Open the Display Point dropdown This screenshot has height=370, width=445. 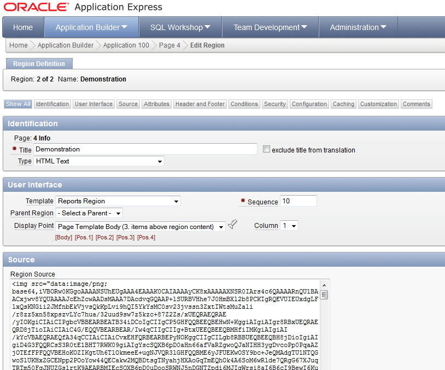point(140,227)
